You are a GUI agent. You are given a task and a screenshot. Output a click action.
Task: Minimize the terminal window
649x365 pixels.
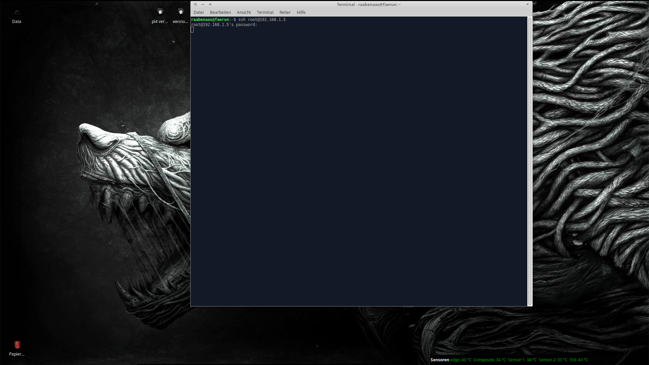pyautogui.click(x=203, y=4)
